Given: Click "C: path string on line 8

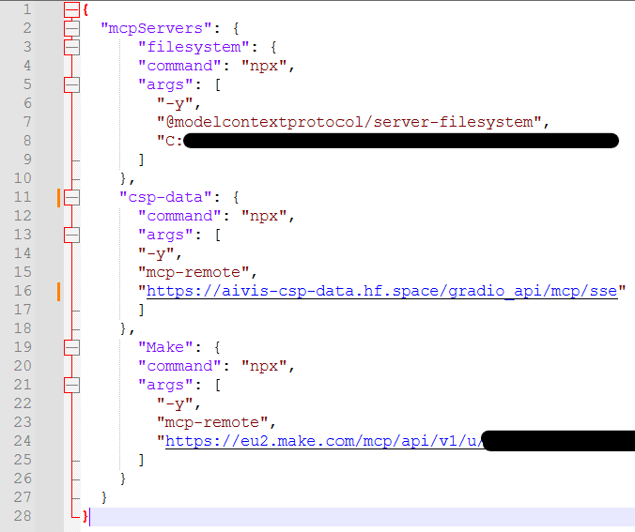Looking at the screenshot, I should pos(388,141).
